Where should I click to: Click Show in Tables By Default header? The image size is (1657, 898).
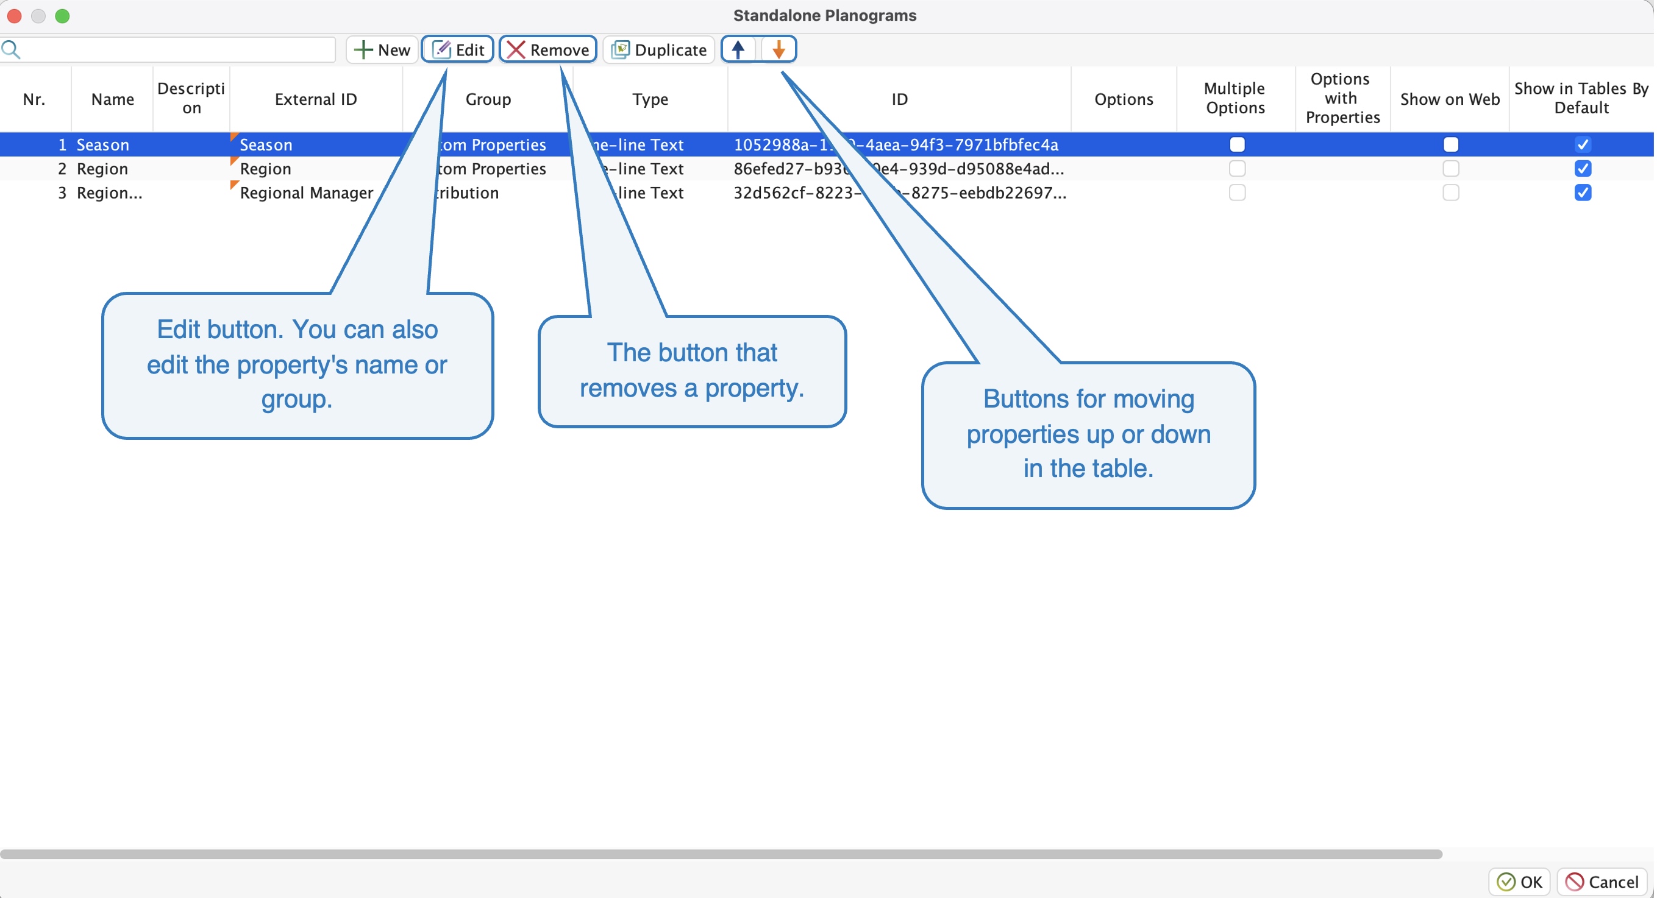coord(1582,99)
